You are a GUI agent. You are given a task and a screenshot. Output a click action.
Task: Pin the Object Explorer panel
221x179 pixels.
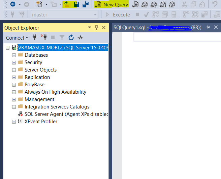point(96,28)
